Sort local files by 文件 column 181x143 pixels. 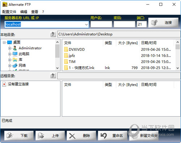[x=83, y=43]
